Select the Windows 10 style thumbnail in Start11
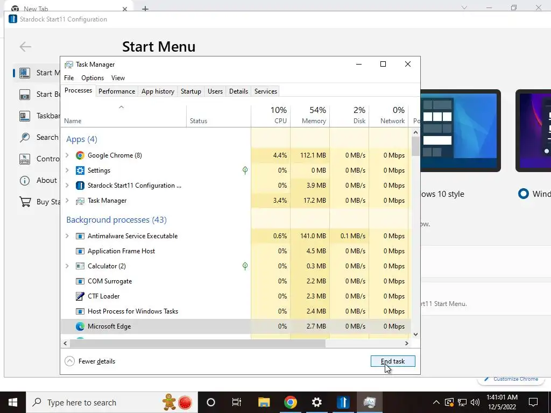This screenshot has width=551, height=413. click(461, 130)
